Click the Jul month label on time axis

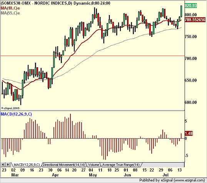click(x=165, y=175)
